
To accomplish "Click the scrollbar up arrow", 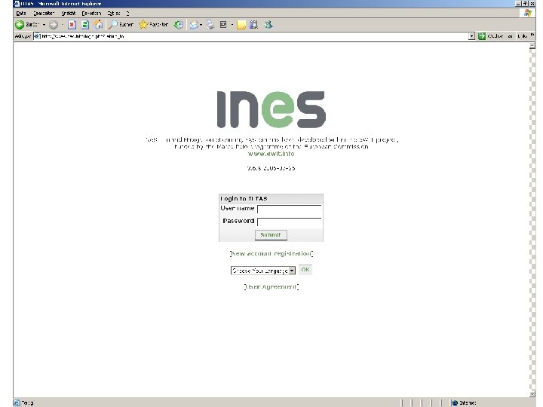I will tap(532, 46).
